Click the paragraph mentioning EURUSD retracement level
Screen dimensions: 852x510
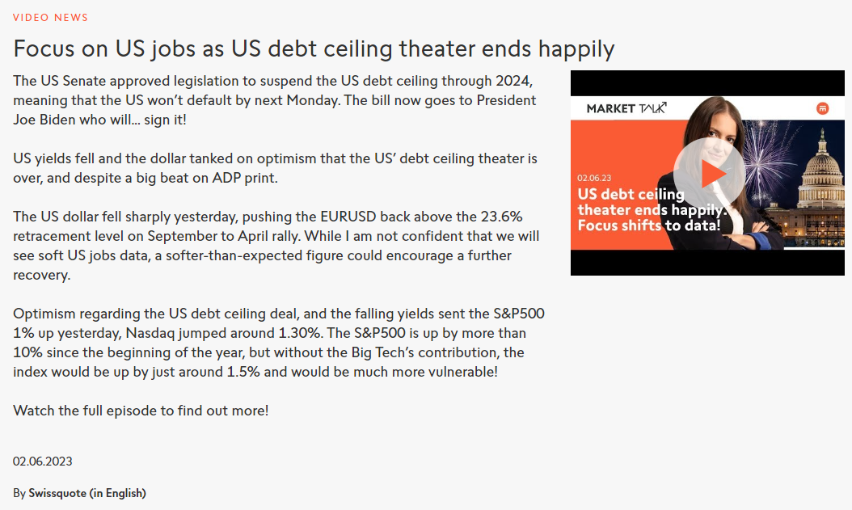click(276, 246)
